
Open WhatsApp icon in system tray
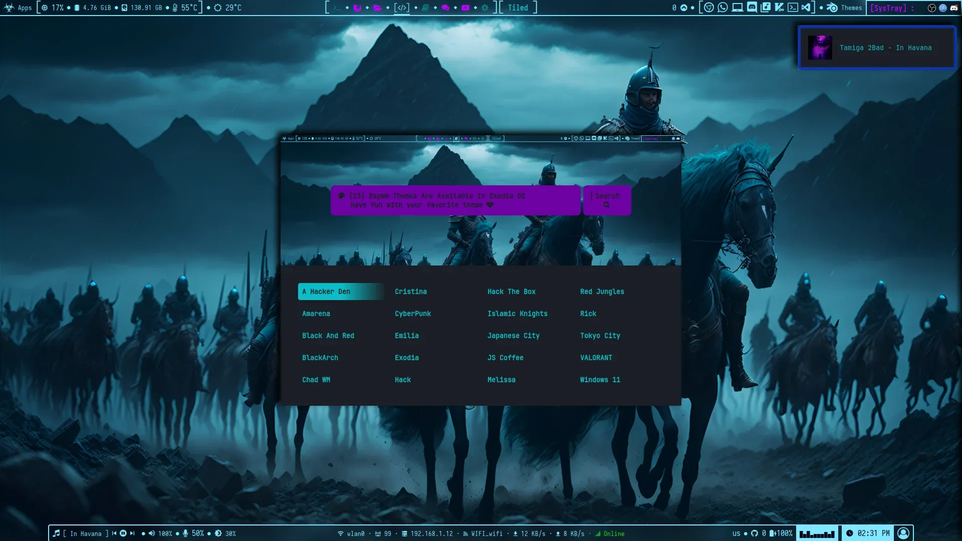coord(722,8)
